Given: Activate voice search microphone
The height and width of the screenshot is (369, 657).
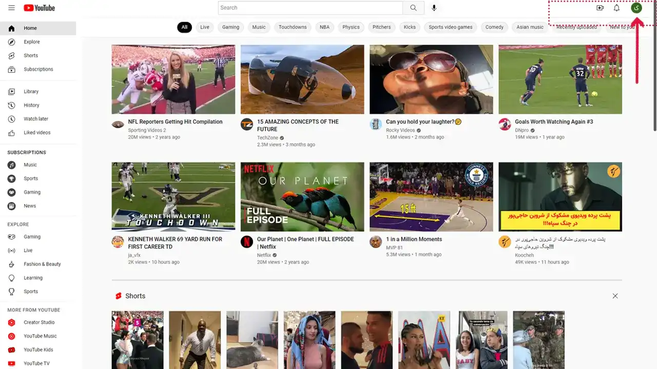Looking at the screenshot, I should [x=434, y=8].
